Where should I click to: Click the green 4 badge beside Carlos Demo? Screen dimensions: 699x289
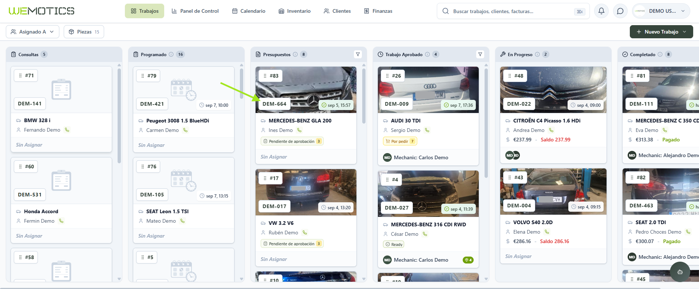pyautogui.click(x=468, y=260)
